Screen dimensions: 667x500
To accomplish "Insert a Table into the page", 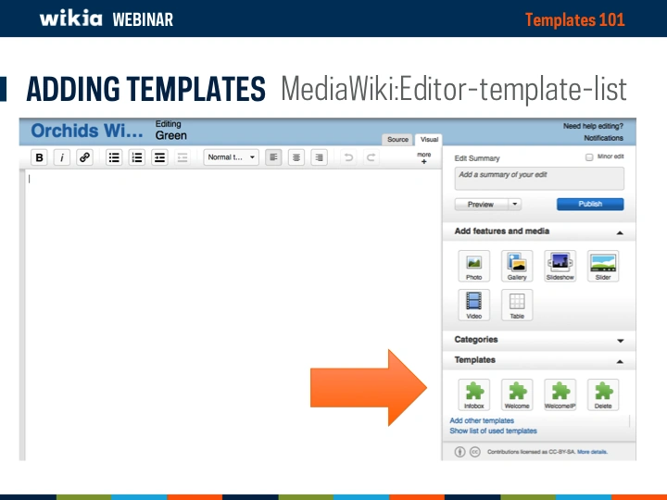I will (517, 304).
